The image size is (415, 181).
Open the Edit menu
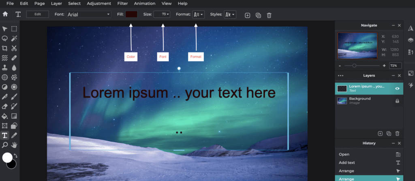tap(24, 3)
